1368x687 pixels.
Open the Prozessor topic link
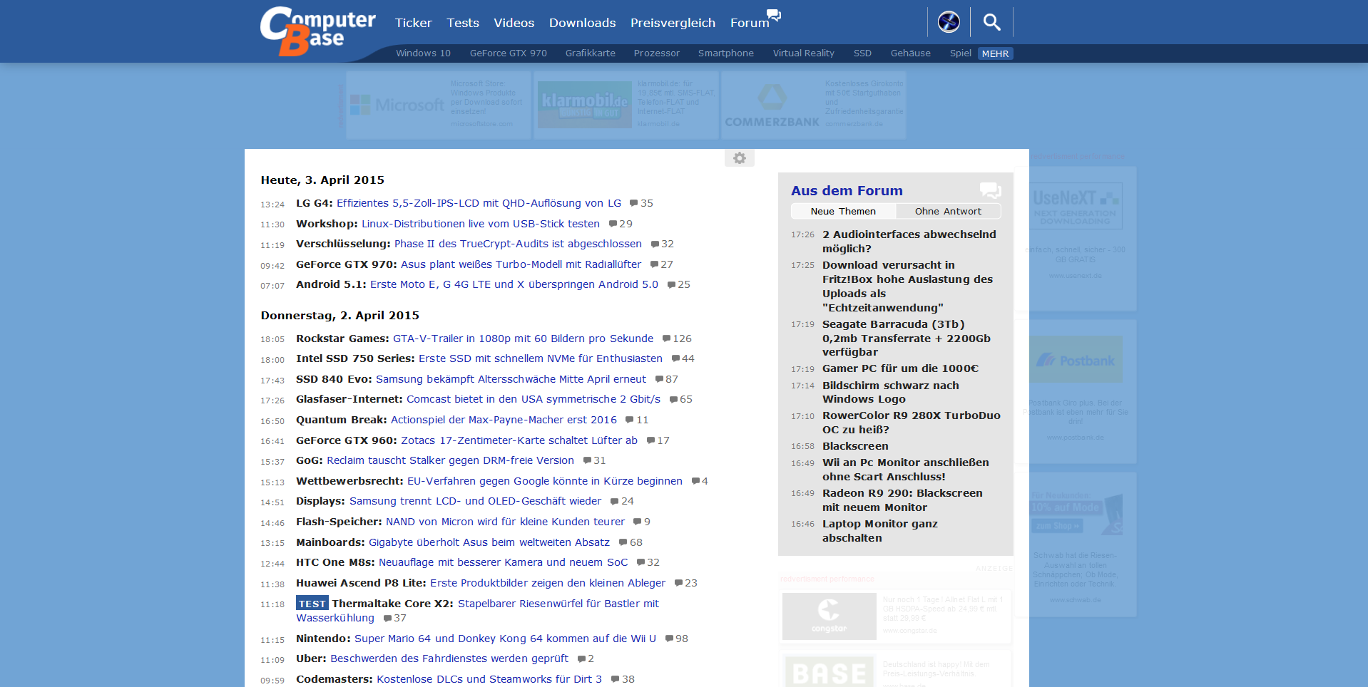(x=657, y=53)
